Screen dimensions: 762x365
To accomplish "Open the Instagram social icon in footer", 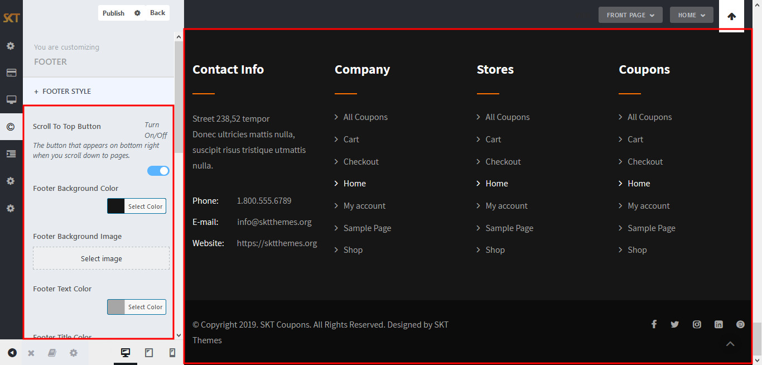I will (x=697, y=324).
